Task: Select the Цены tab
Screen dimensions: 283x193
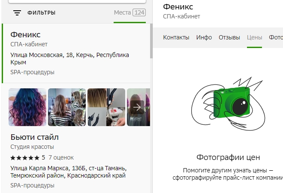Action: [x=254, y=37]
